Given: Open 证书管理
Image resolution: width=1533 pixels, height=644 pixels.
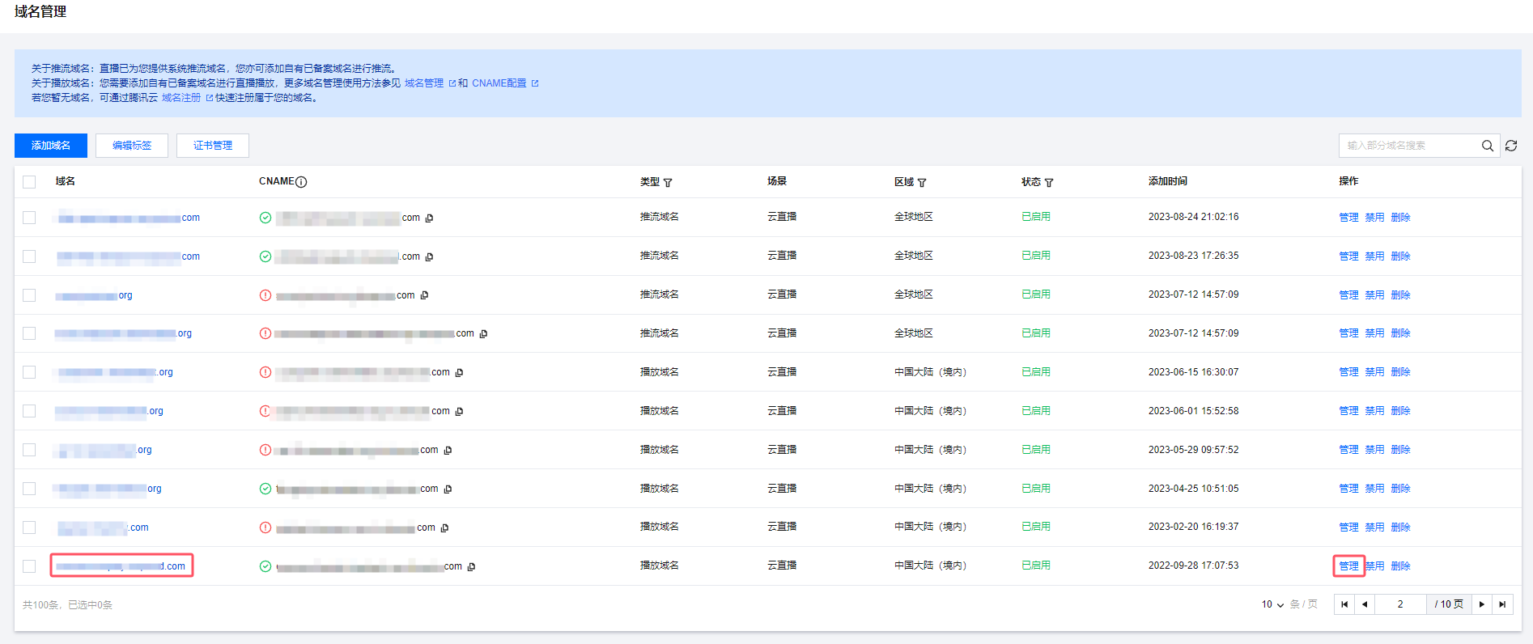Looking at the screenshot, I should (x=213, y=146).
